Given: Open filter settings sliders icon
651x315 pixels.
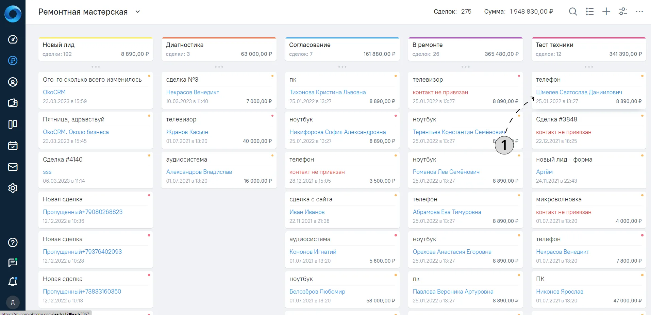Looking at the screenshot, I should tap(623, 12).
